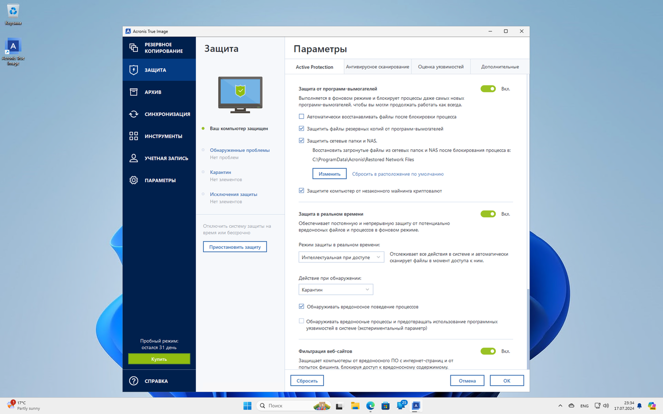The image size is (663, 414).
Task: Uncheck cryptomining protection checkbox (майнинга криптовалют)
Action: coord(301,190)
